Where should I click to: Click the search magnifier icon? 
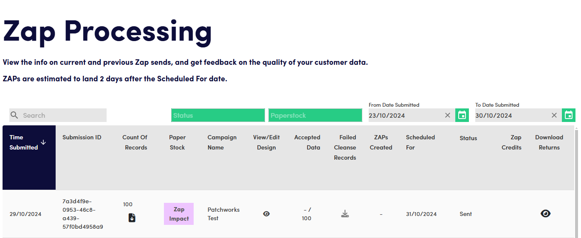(14, 115)
